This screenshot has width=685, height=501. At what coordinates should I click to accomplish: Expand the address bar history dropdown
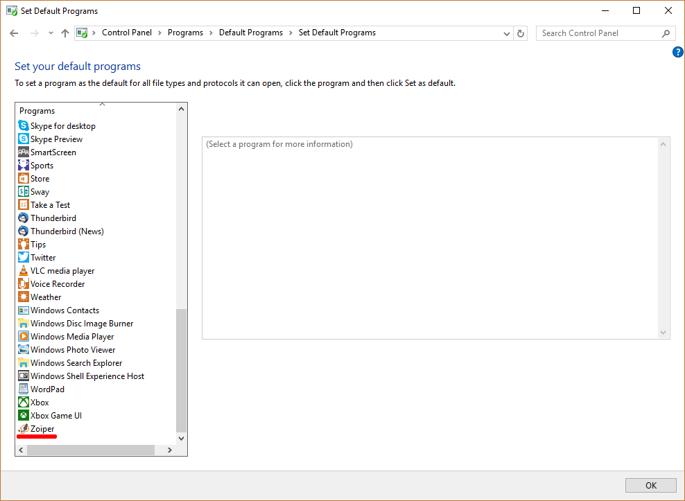[506, 33]
